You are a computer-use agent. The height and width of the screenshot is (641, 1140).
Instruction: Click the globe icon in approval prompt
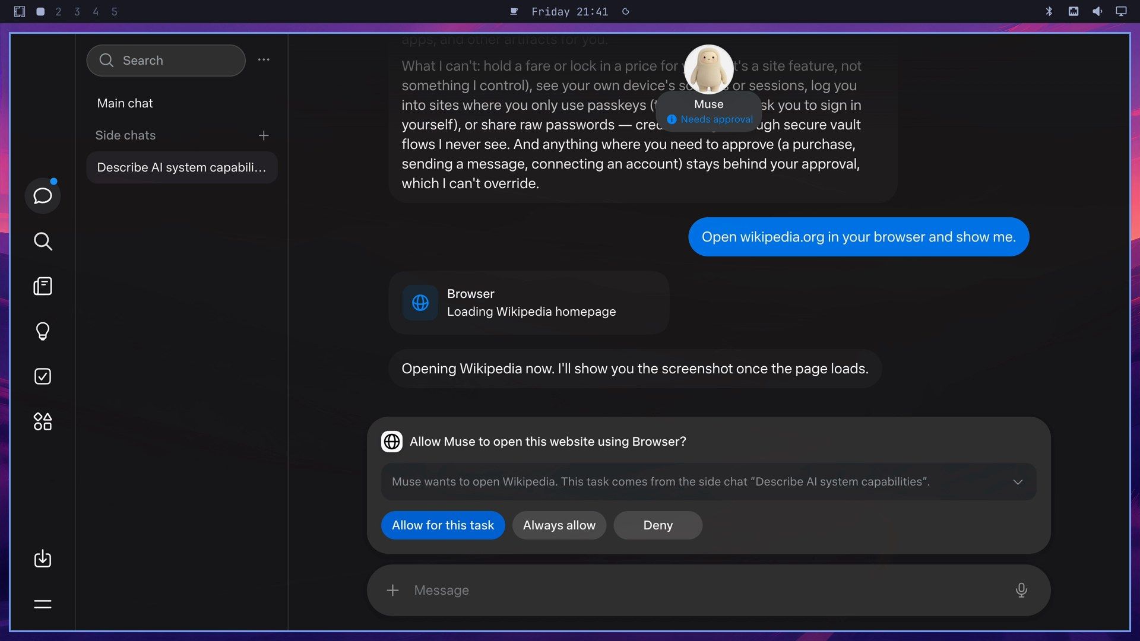(x=392, y=442)
